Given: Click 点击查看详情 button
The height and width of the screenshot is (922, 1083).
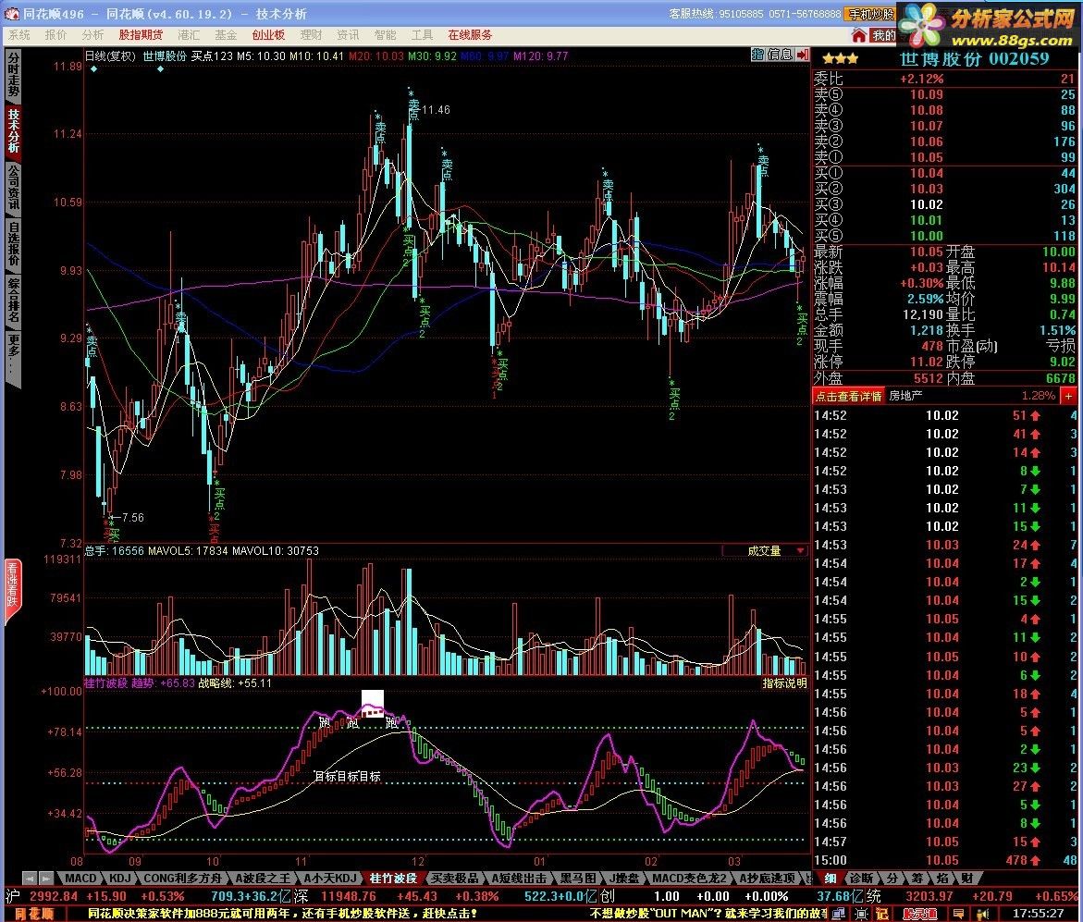Looking at the screenshot, I should (848, 396).
